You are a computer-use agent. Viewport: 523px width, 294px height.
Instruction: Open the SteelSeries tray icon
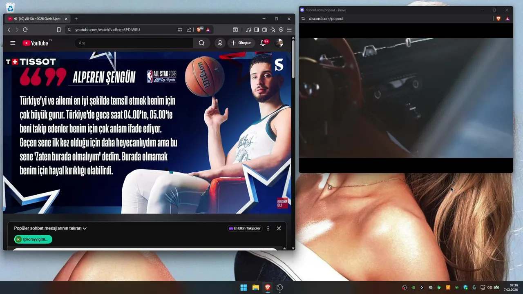[431, 287]
